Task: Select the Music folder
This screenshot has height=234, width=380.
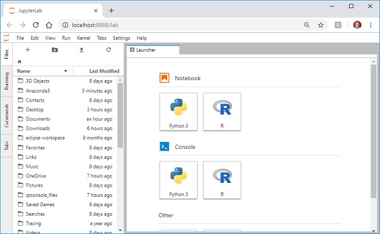Action: 65,167
